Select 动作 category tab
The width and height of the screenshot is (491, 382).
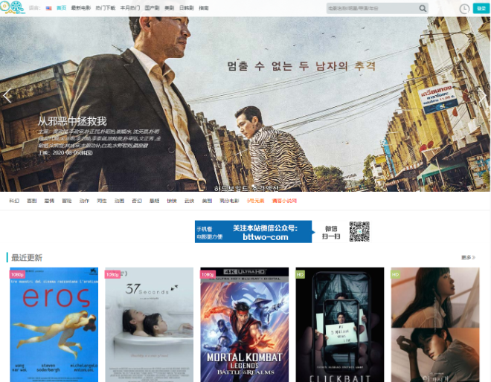tap(84, 201)
